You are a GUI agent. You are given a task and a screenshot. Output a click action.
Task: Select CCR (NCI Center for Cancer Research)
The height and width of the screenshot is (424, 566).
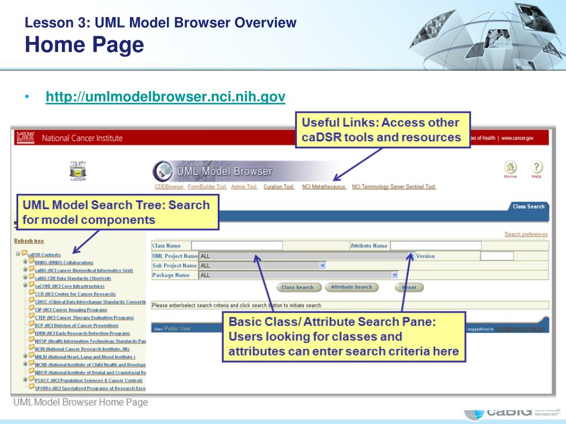(x=75, y=294)
